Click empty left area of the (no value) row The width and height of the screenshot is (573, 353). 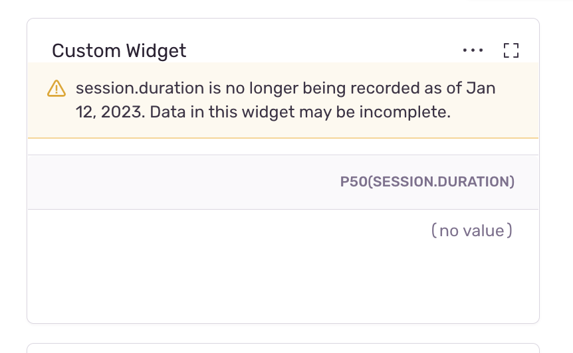click(219, 230)
